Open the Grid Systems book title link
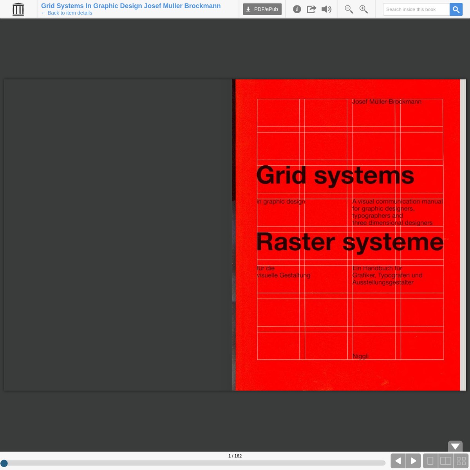The width and height of the screenshot is (470, 470). [131, 5]
